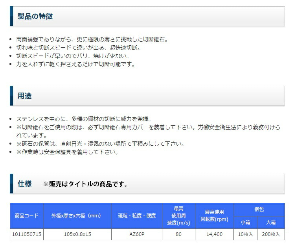The width and height of the screenshot is (294, 245).
Task: Click the bullet starting with 力を入れずに
Action: (x=75, y=64)
